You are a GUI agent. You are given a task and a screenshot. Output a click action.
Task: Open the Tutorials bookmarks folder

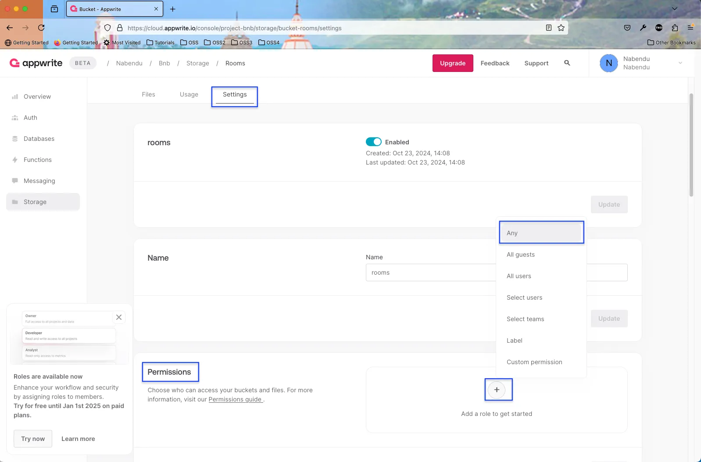coord(161,43)
